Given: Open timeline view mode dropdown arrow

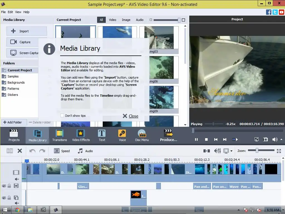Looking at the screenshot, I should (x=231, y=151).
